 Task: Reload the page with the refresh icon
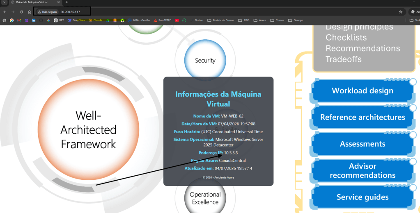21,12
